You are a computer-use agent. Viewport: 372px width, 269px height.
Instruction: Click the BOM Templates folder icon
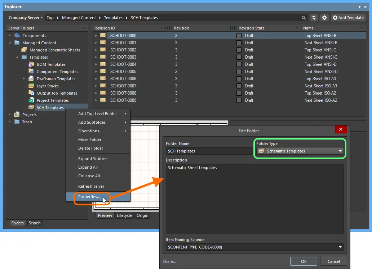[31, 64]
